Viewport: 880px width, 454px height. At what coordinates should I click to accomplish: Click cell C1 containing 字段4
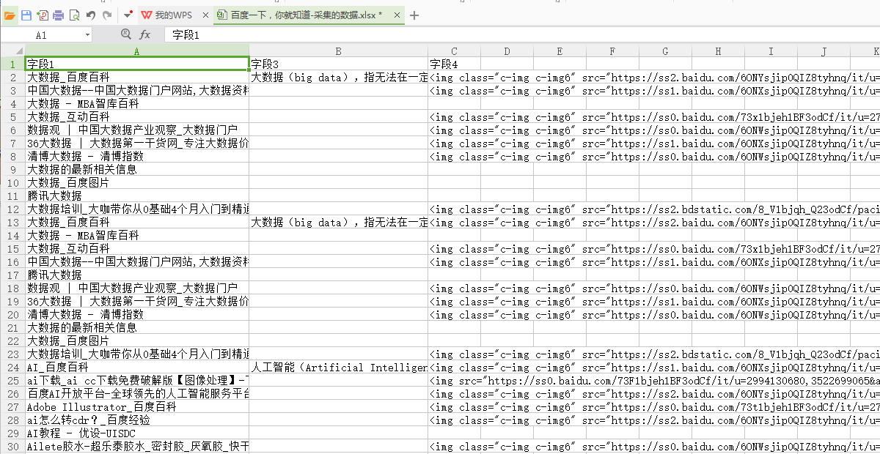click(455, 64)
